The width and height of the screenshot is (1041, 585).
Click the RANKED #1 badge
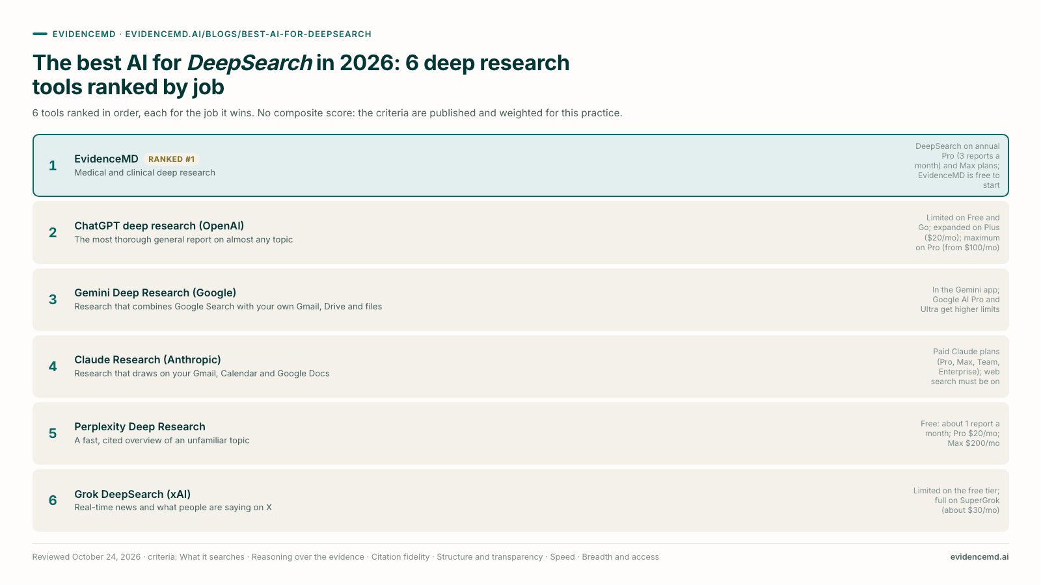[172, 159]
